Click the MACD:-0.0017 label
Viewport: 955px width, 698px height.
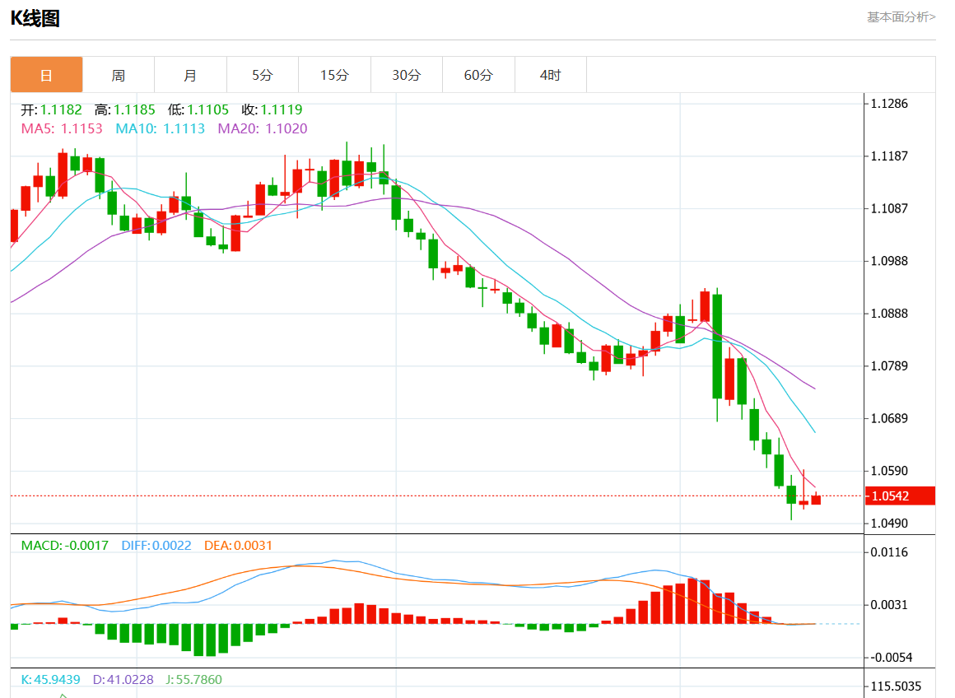pos(64,545)
